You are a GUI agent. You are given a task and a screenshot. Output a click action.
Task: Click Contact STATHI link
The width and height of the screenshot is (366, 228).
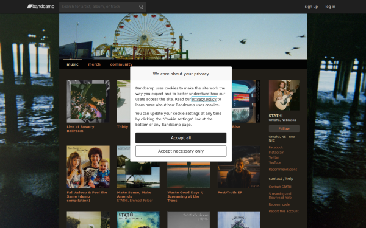[x=281, y=187]
